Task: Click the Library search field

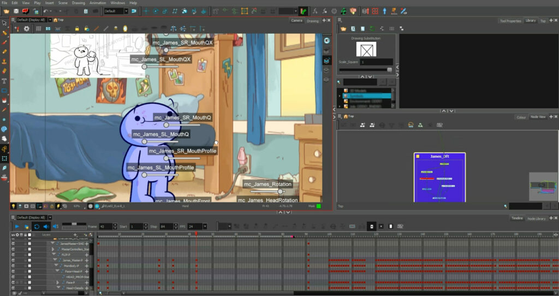Action: click(359, 82)
